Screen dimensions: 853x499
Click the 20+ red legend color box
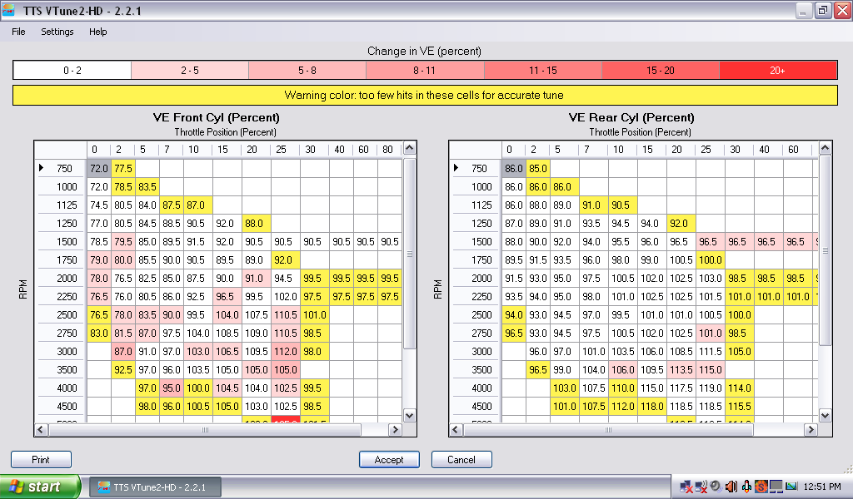pos(778,70)
